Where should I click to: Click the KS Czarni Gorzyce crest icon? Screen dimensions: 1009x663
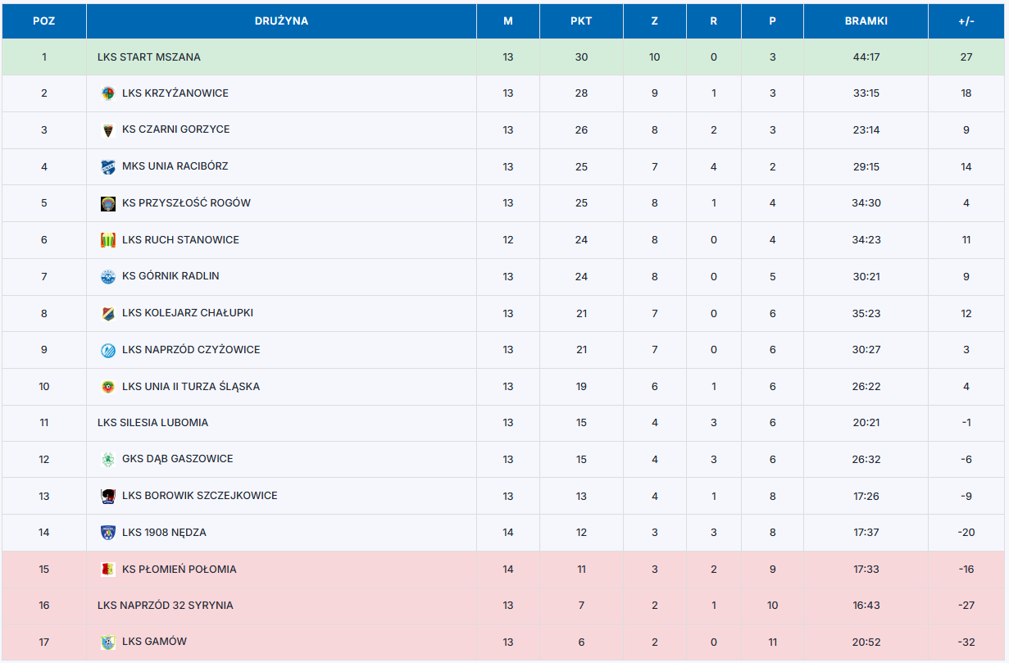[107, 129]
